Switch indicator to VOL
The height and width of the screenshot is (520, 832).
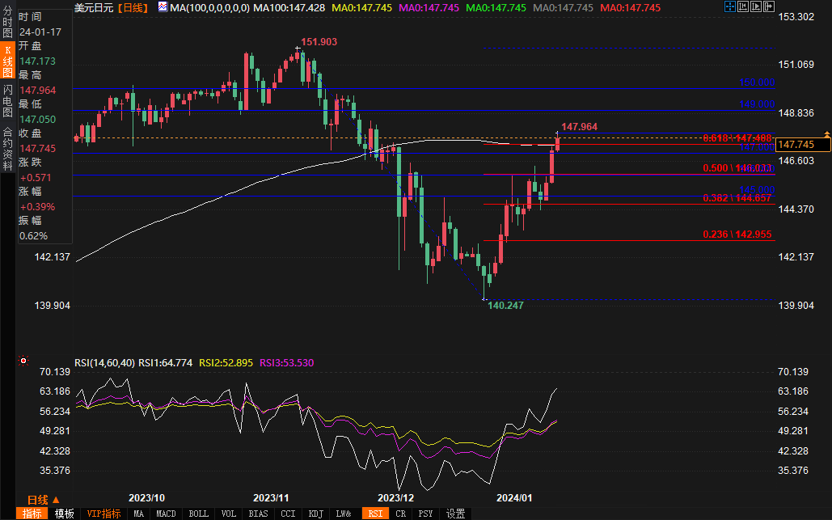coord(229,513)
